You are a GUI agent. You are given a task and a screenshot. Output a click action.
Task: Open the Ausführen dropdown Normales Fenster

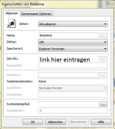(73, 88)
